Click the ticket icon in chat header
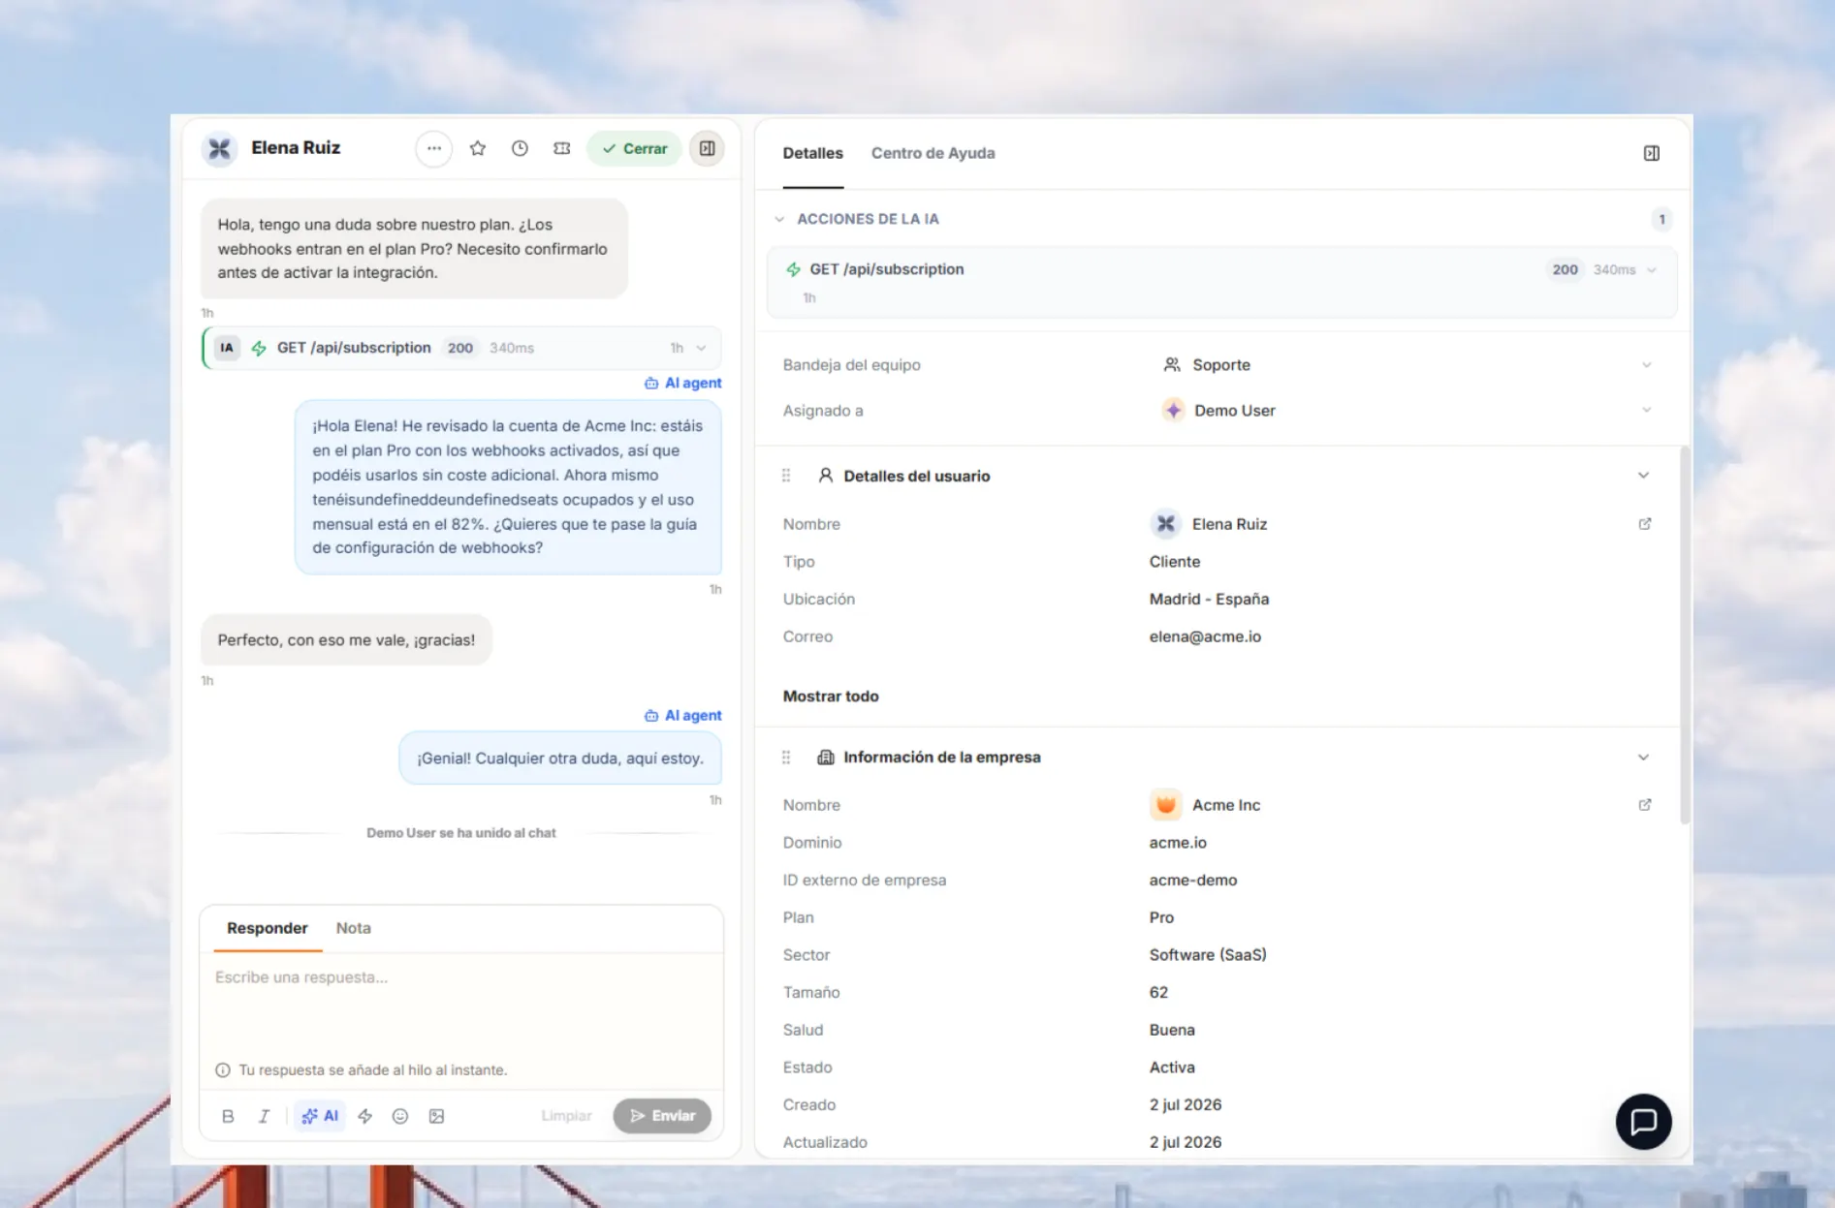 (561, 148)
